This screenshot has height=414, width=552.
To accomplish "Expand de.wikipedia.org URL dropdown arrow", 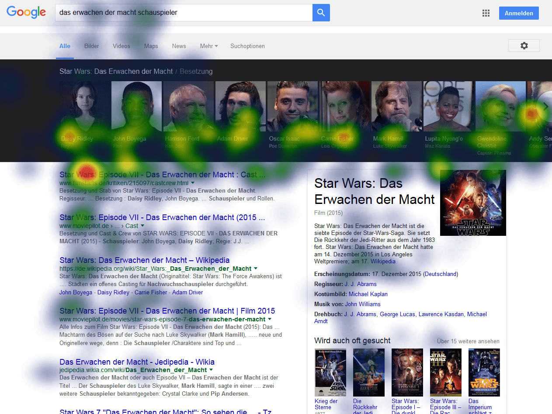I will tap(256, 269).
